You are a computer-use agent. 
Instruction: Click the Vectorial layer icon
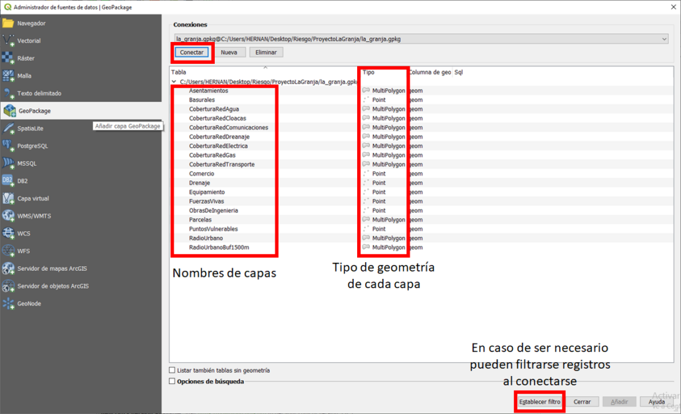8,41
